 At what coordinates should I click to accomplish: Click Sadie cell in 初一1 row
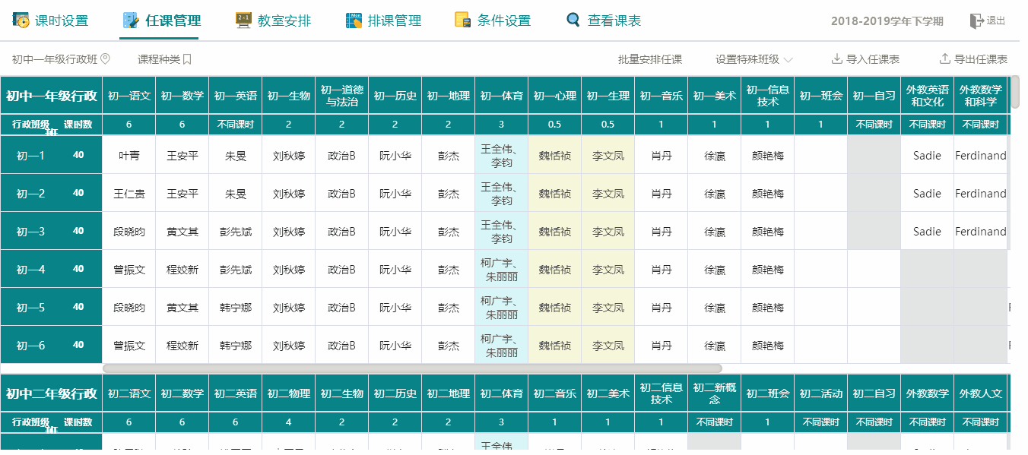coord(928,155)
